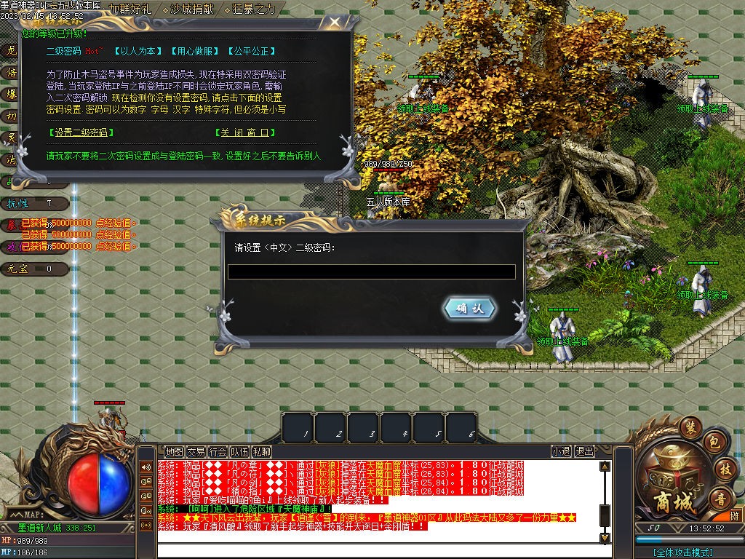The image size is (745, 559).
Task: Click the chat line mentioning 天魔神庙
Action: pos(244,509)
